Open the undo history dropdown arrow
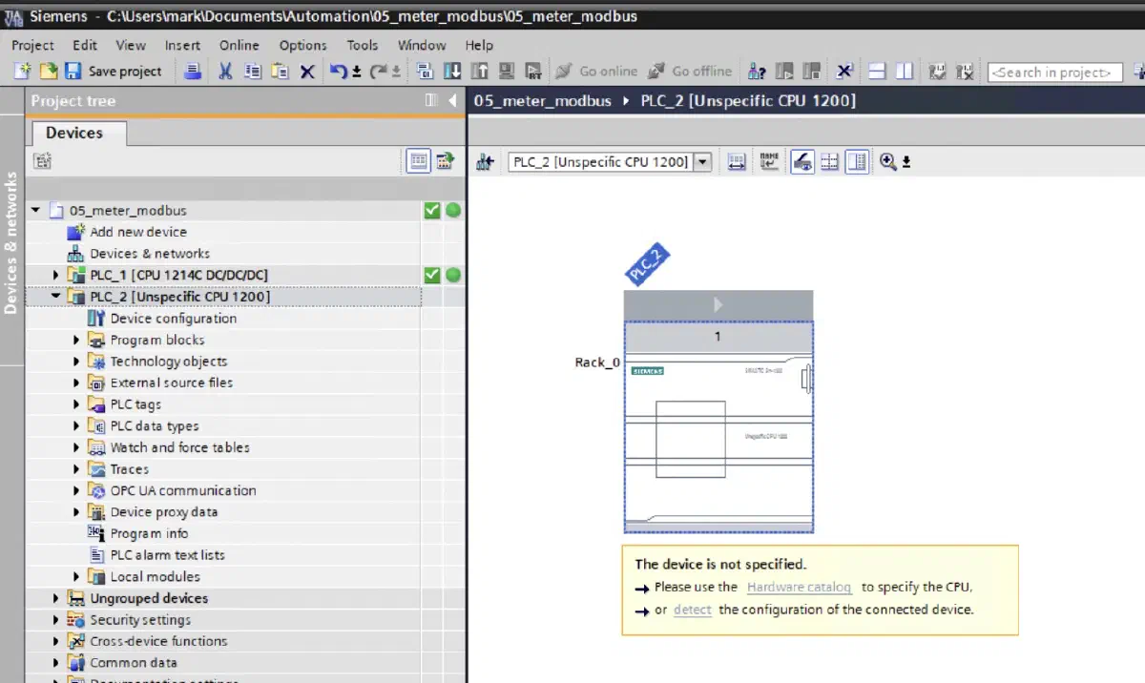 coord(356,72)
